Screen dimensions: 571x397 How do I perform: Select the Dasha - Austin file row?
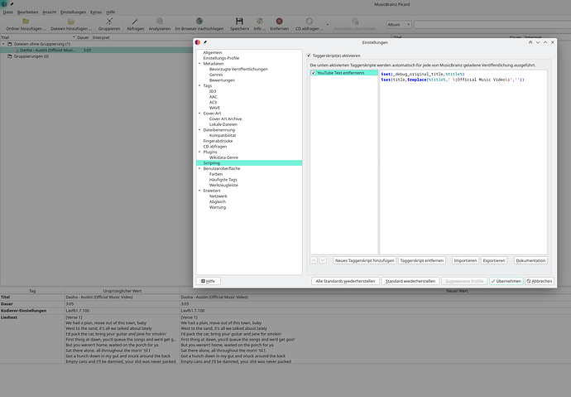click(x=97, y=50)
